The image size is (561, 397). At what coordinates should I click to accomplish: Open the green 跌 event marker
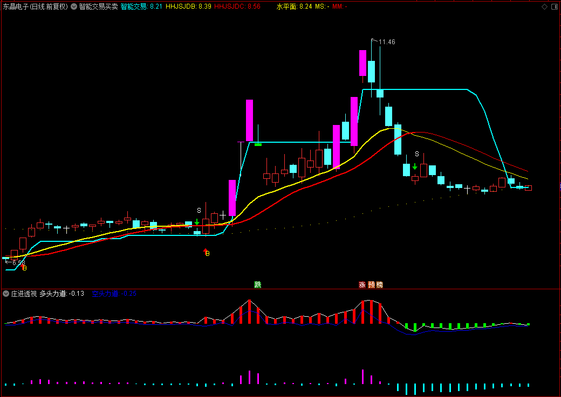click(x=258, y=284)
